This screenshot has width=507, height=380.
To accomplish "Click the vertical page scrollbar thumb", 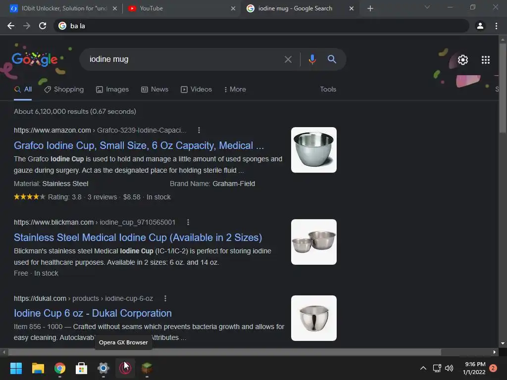I will [503, 88].
